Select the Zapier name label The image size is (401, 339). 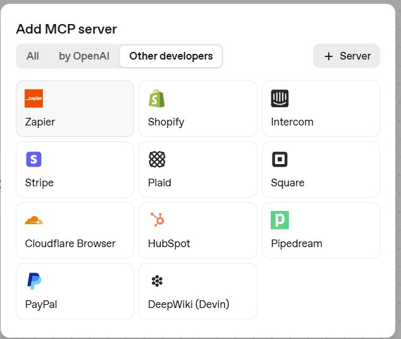point(40,122)
